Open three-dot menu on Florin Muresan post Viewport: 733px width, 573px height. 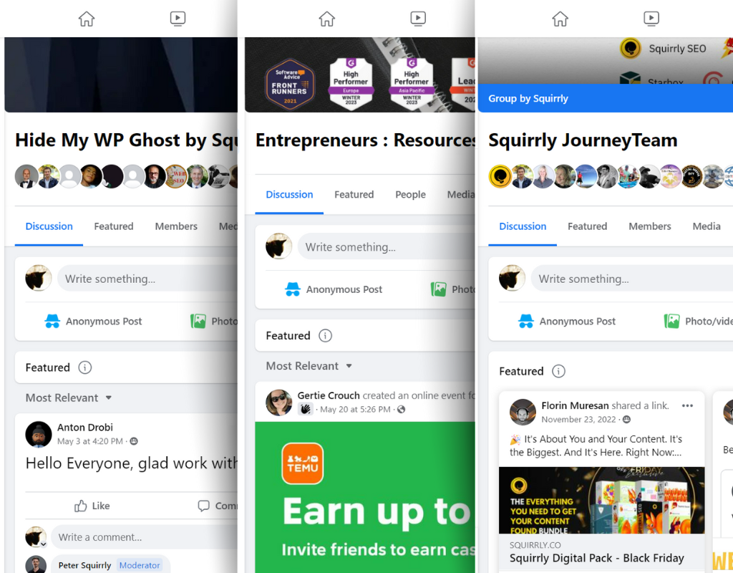687,405
